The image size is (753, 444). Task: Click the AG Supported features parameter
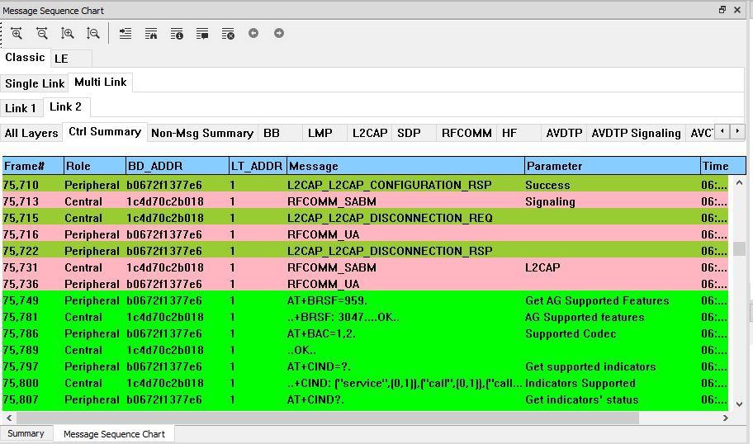(585, 317)
